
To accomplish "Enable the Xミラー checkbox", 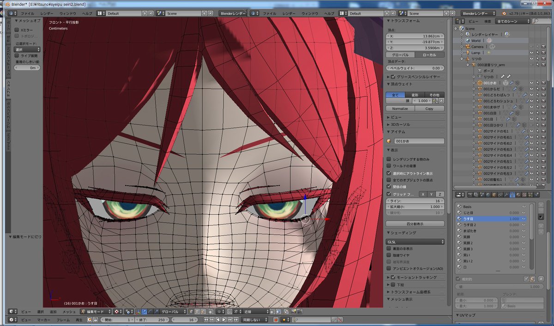I will click(17, 30).
